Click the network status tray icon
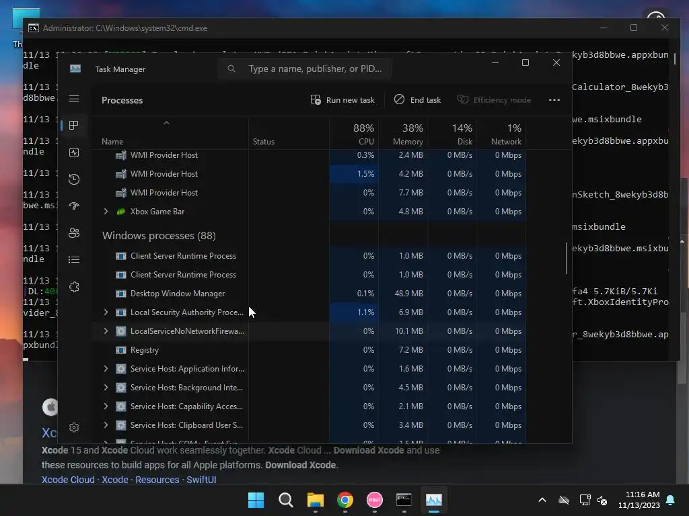The width and height of the screenshot is (689, 516). point(585,500)
